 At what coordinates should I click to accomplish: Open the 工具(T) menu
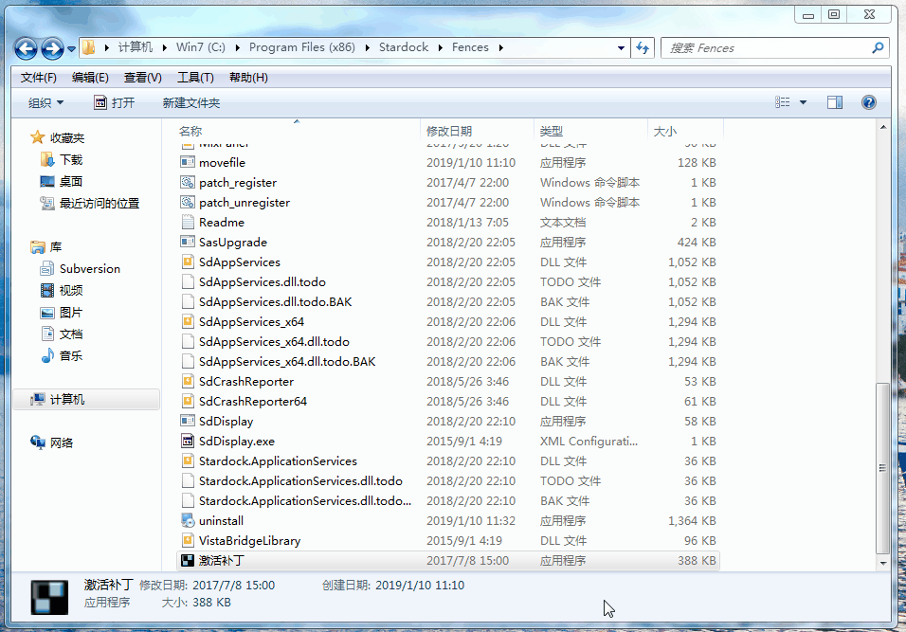(x=195, y=78)
